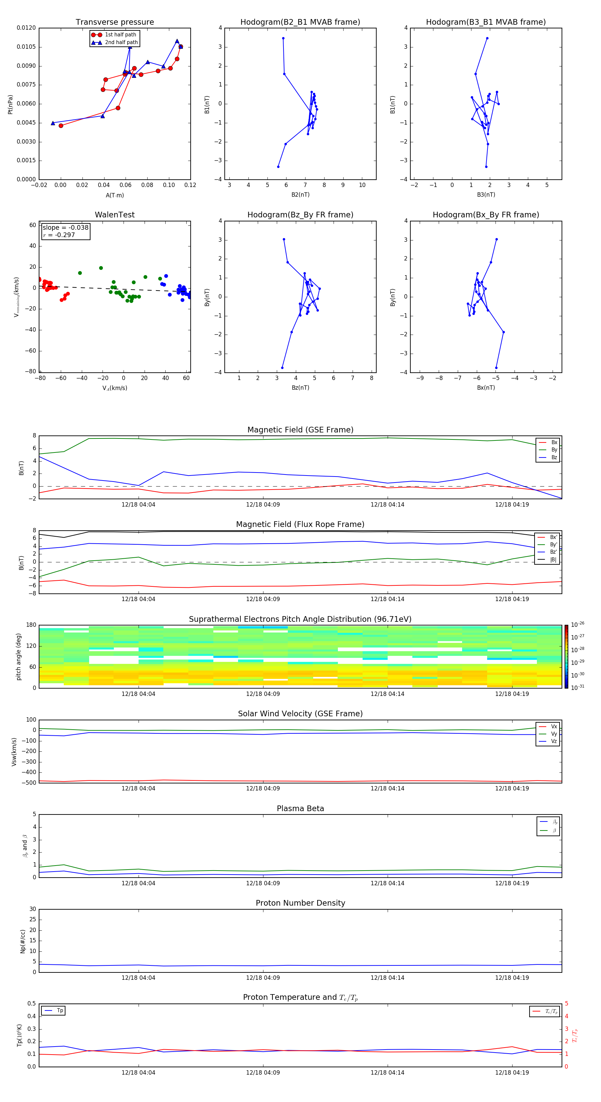Click the "V_A(km/s)" x-axis label
The image size is (601, 1102).
coord(115,388)
